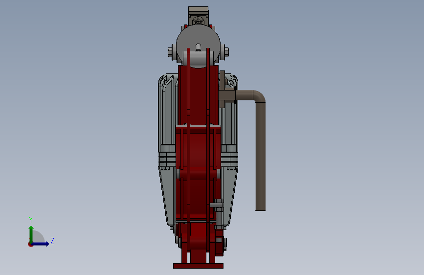This screenshot has height=275, width=424.
Task: Select the central red vertical column
Action: point(198,95)
